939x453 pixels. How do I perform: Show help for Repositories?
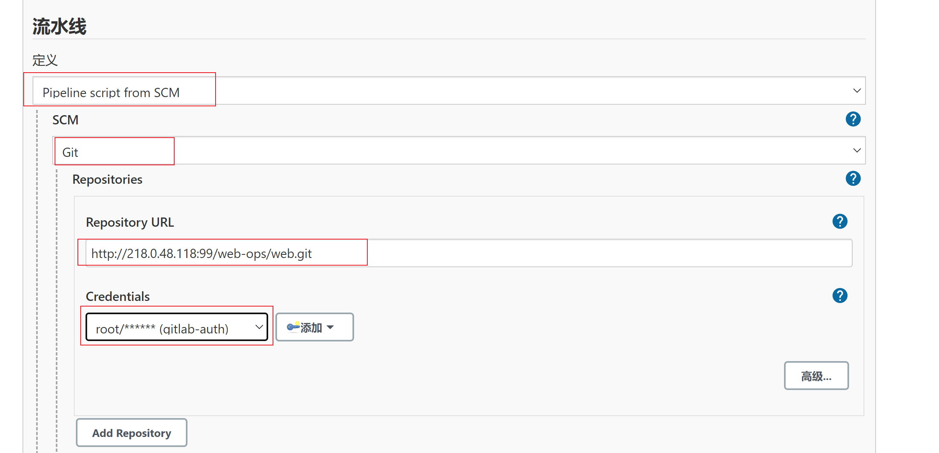853,179
